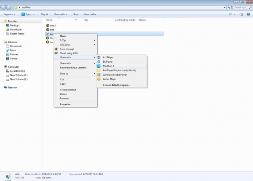
Task: Select the PotPlayer Playback only icon
Action: click(x=99, y=71)
